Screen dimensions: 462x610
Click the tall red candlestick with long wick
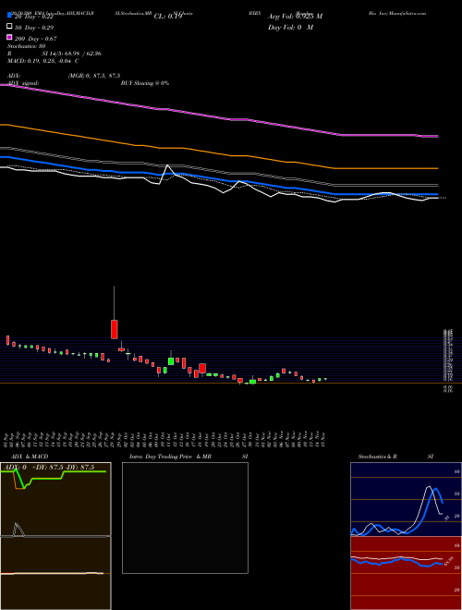(x=114, y=329)
